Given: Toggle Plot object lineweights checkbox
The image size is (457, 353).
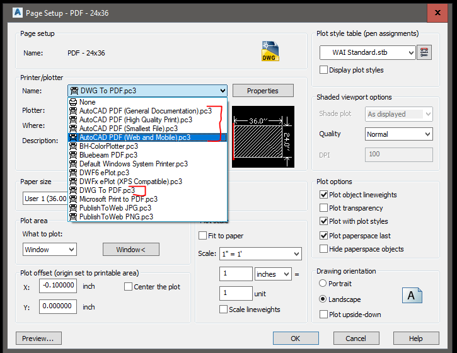Looking at the screenshot, I should pyautogui.click(x=323, y=195).
